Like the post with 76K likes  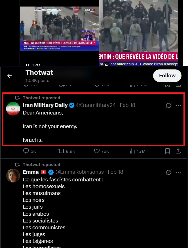(x=98, y=151)
